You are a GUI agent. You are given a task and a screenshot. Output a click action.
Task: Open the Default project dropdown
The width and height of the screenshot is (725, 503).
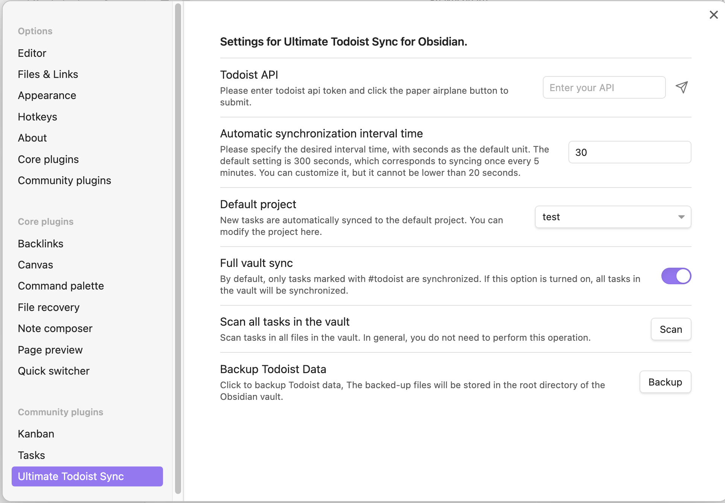pos(613,217)
